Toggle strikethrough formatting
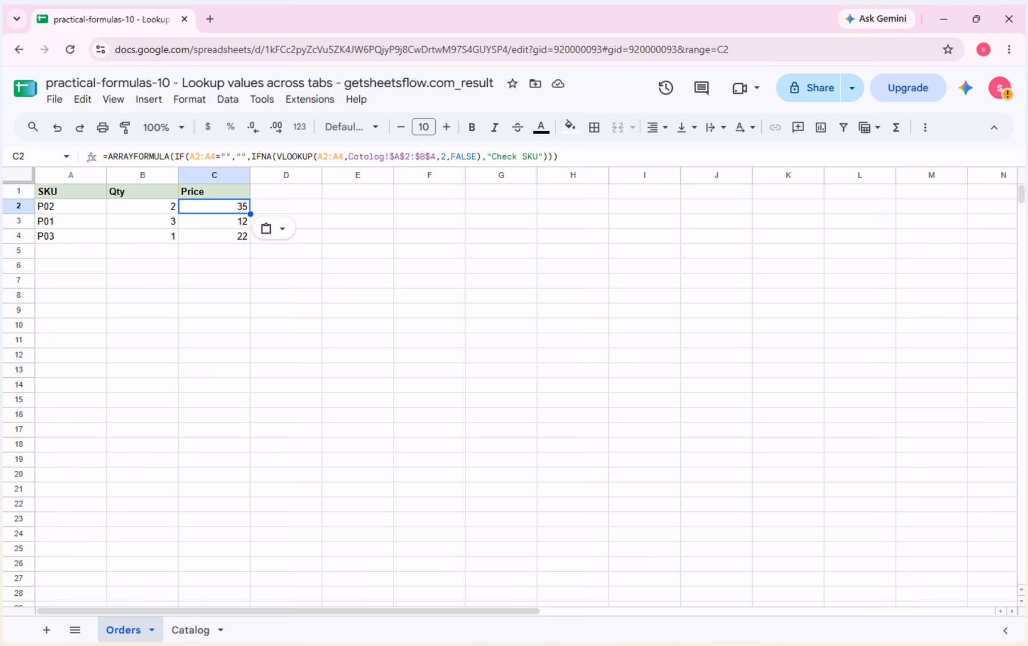The width and height of the screenshot is (1028, 646). pos(517,127)
